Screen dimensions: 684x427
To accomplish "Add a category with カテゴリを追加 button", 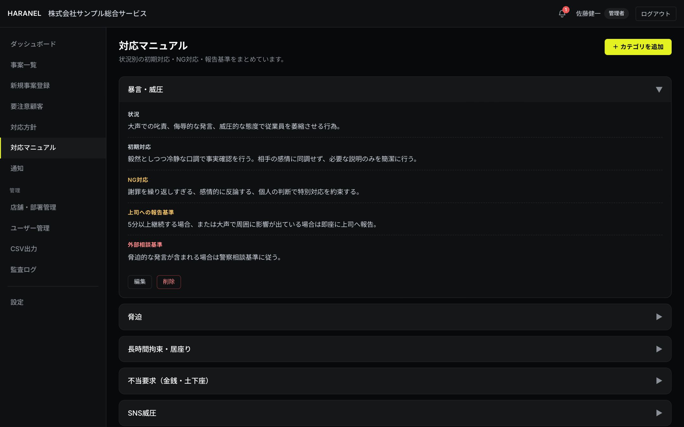I will point(638,47).
